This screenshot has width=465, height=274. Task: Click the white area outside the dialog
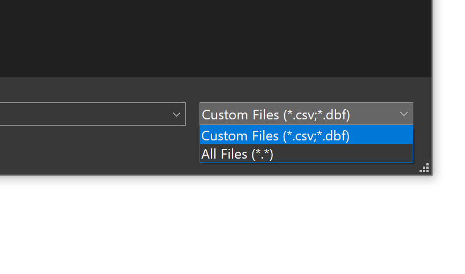227,227
